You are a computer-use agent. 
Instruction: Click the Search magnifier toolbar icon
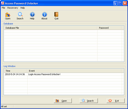(20, 14)
